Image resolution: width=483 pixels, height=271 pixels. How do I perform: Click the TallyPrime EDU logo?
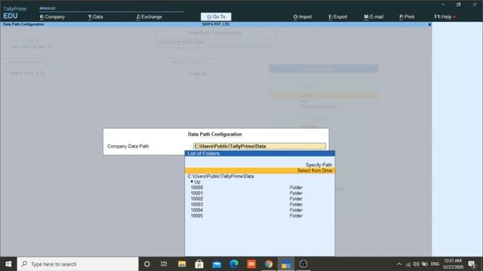14,13
